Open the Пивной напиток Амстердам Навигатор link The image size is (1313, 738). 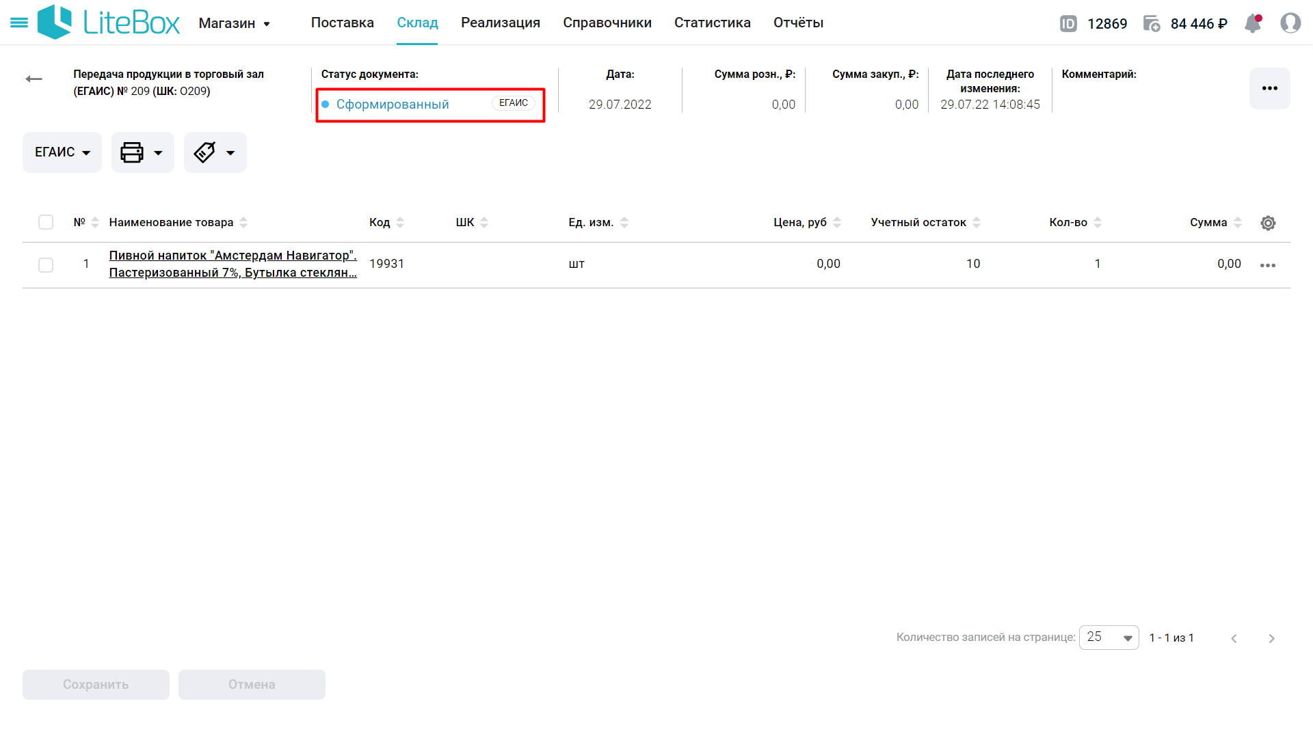233,264
